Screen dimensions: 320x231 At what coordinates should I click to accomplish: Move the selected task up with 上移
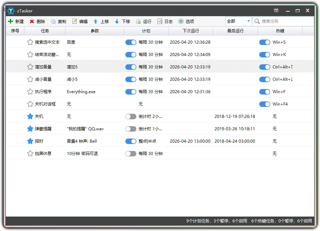[x=101, y=21]
